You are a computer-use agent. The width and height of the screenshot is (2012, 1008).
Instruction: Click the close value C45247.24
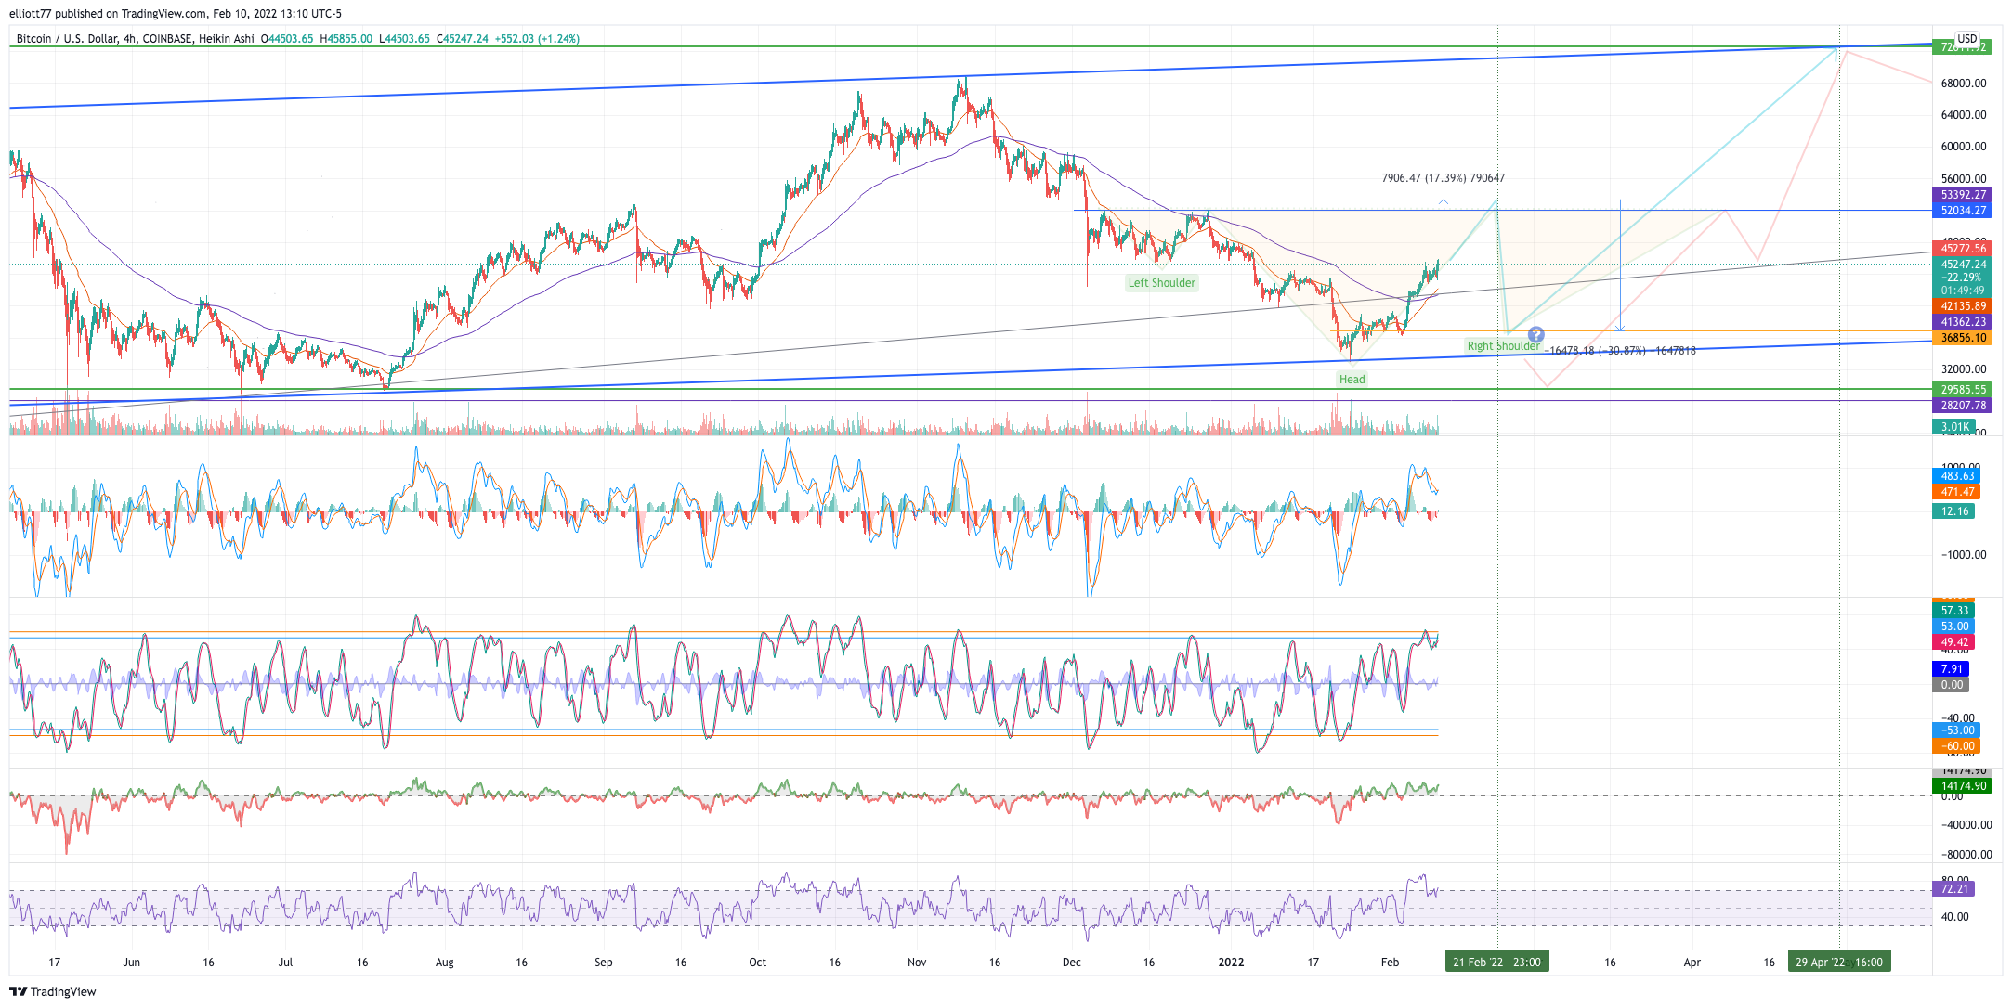coord(463,39)
